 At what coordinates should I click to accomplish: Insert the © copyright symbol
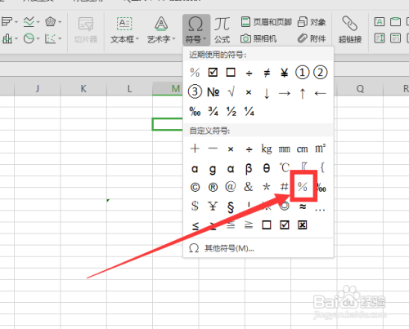point(195,187)
